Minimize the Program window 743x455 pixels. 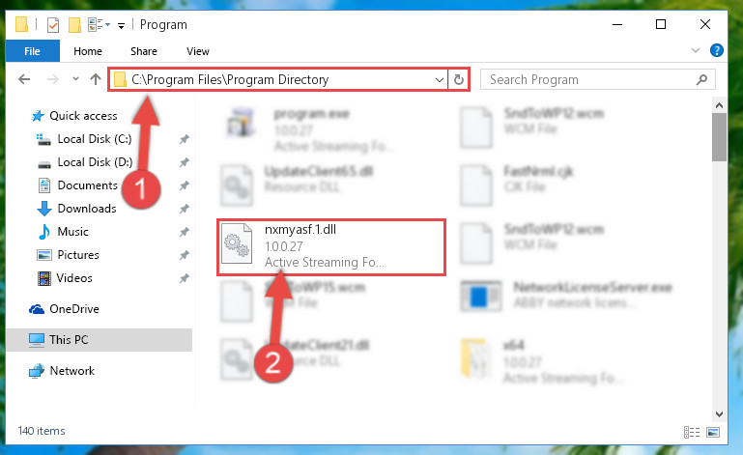click(x=617, y=24)
